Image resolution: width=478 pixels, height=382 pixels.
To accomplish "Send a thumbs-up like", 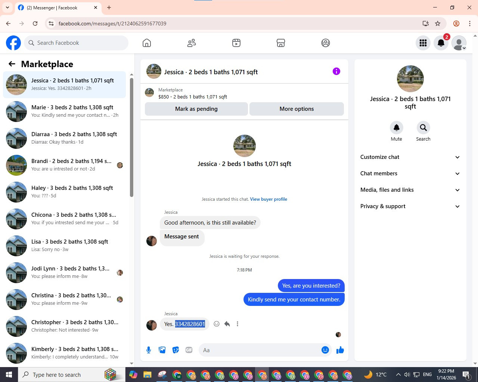I will point(340,350).
